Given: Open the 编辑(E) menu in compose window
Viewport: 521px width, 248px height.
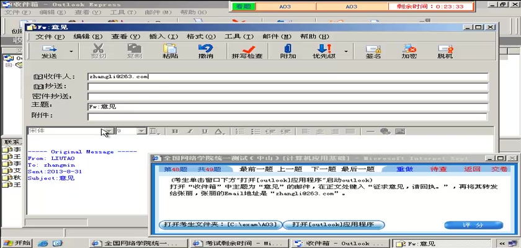Looking at the screenshot, I should click(87, 37).
